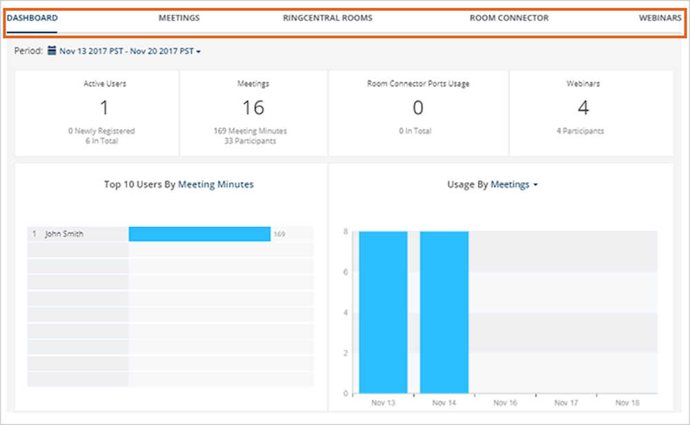This screenshot has width=690, height=425.
Task: Click the calendar icon beside Period
Action: (x=52, y=51)
